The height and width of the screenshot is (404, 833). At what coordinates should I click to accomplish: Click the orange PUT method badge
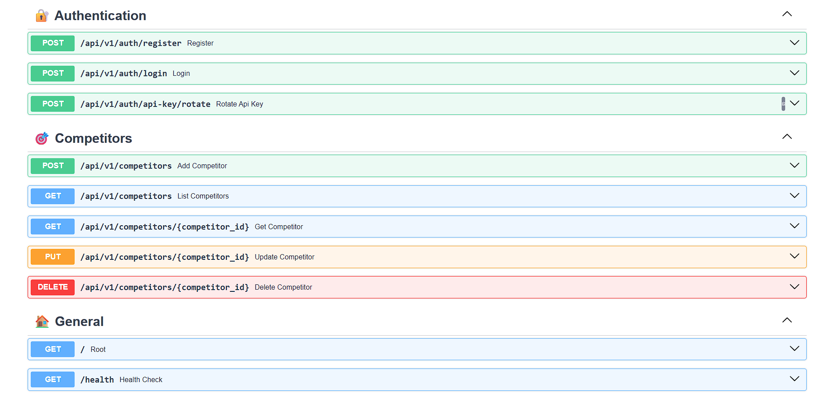click(53, 257)
